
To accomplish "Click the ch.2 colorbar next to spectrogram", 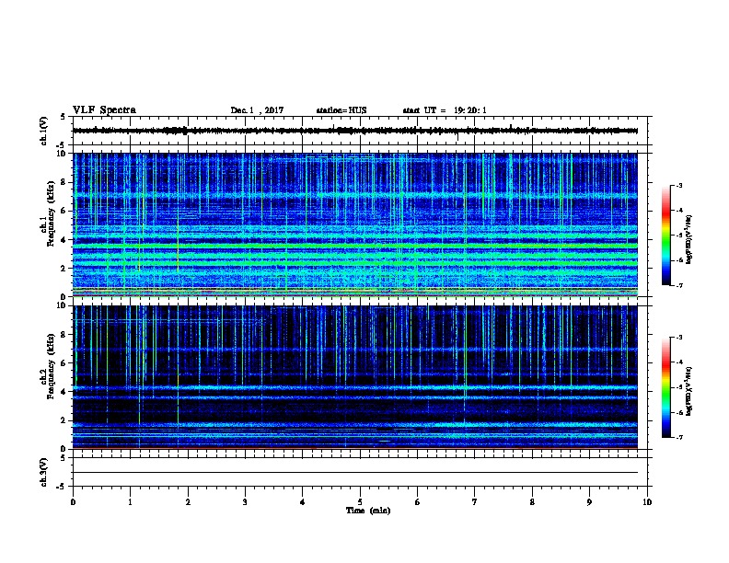I will click(x=666, y=387).
